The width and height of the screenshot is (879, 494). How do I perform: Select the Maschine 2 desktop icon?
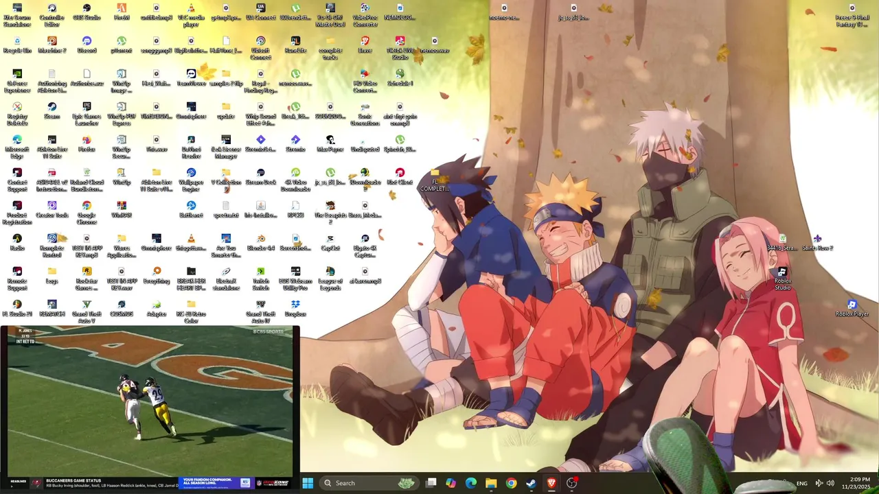pos(52,45)
